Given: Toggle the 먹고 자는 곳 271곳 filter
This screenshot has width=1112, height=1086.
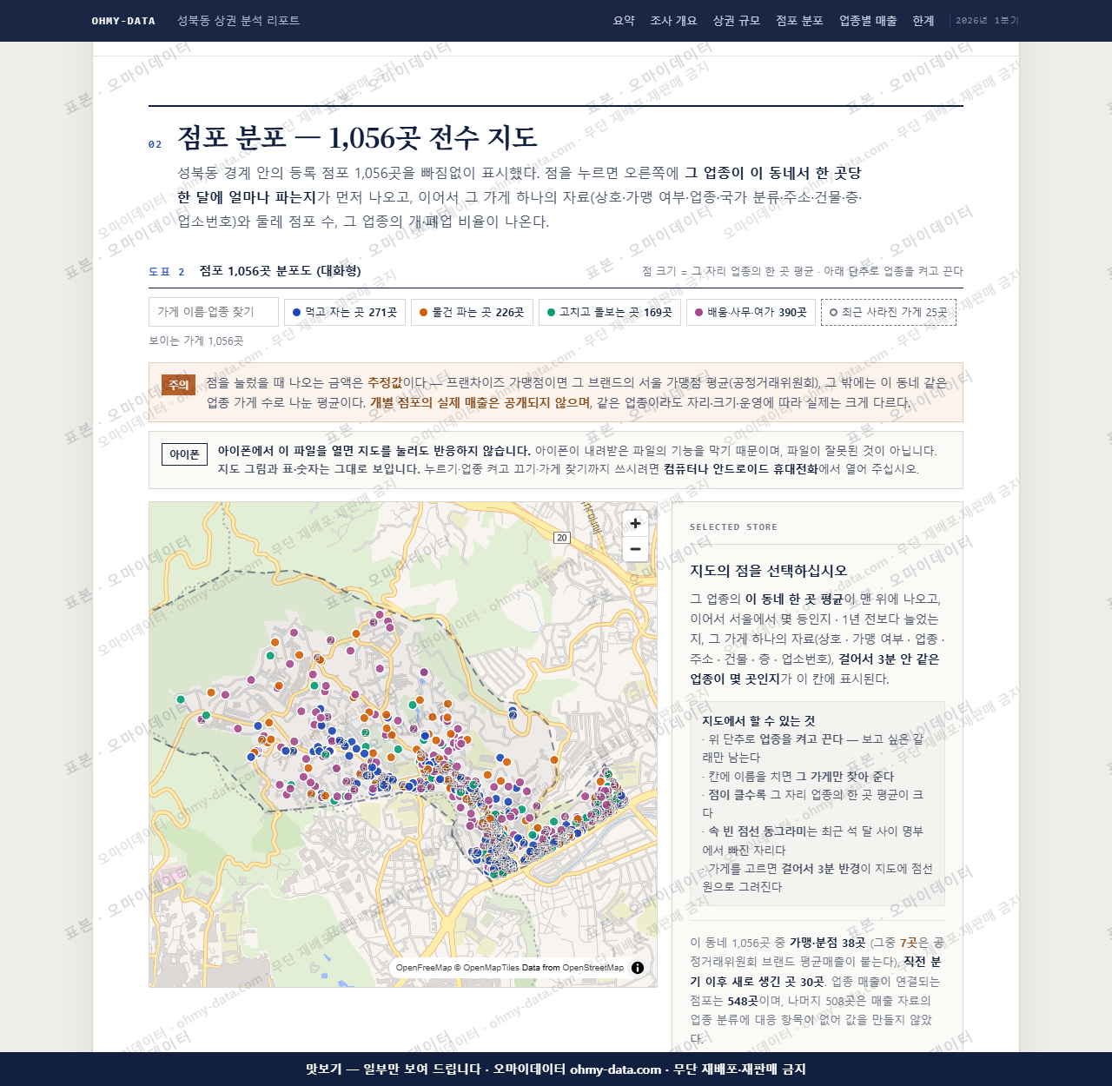Looking at the screenshot, I should pyautogui.click(x=345, y=312).
